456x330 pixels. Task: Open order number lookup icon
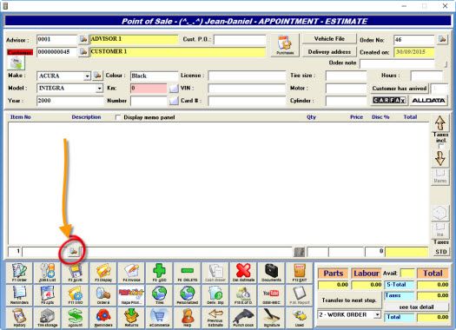pos(442,39)
